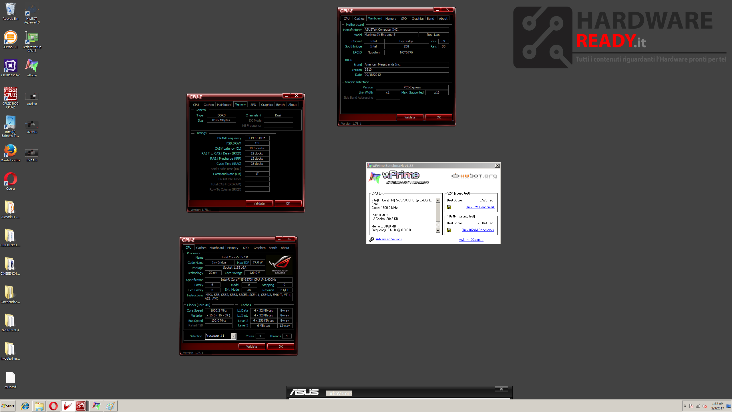Open wPrime Advanced Settings link
This screenshot has width=732, height=412.
(x=389, y=239)
